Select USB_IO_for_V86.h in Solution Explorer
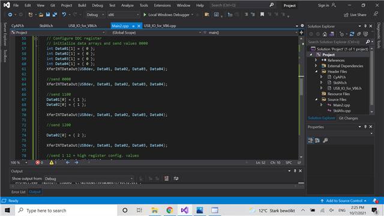 (347, 88)
